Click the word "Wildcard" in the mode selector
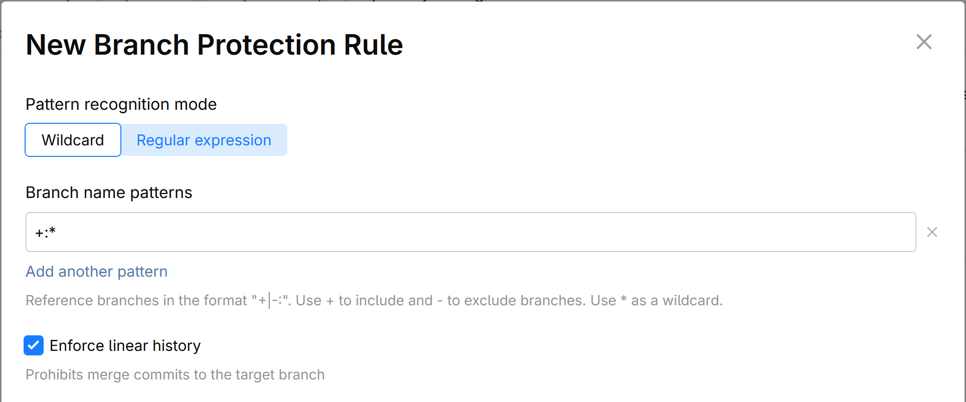This screenshot has height=402, width=966. (73, 140)
